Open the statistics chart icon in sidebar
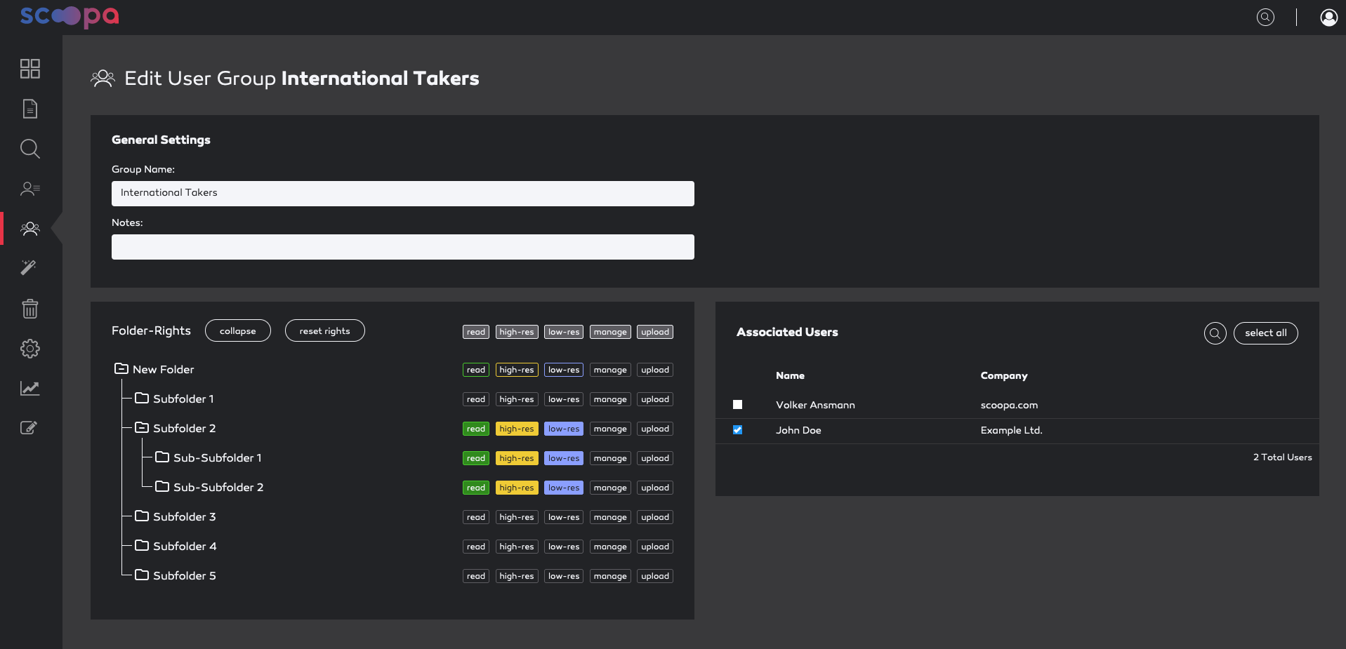The height and width of the screenshot is (649, 1346). tap(30, 388)
